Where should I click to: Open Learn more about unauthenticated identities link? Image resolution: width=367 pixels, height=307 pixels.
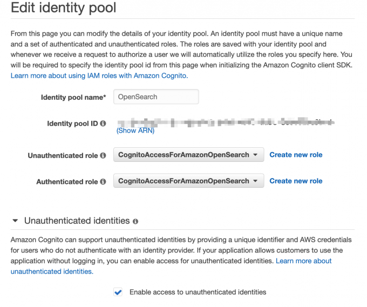(171, 266)
